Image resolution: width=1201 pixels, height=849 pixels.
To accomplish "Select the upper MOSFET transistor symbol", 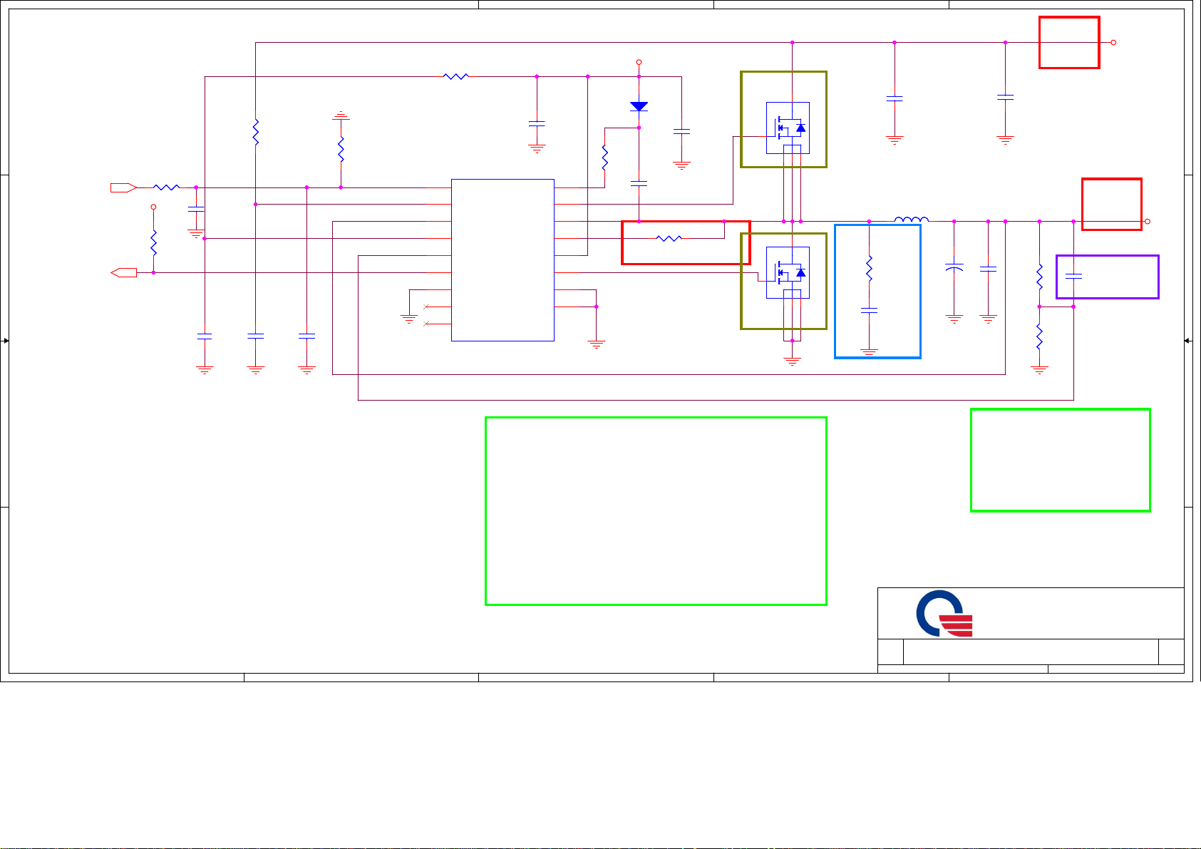I will (x=788, y=128).
